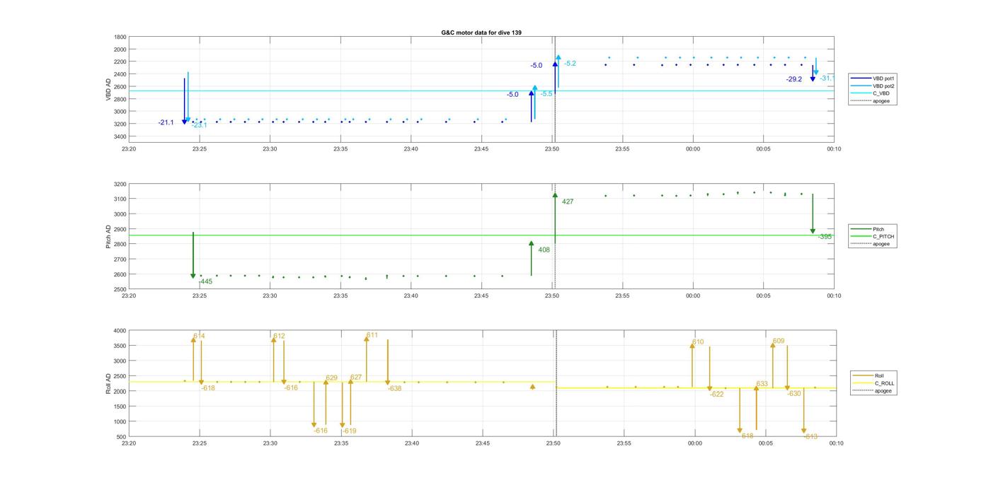Click the "629" roll data label
Screen dimensions: 991x490
tap(331, 378)
